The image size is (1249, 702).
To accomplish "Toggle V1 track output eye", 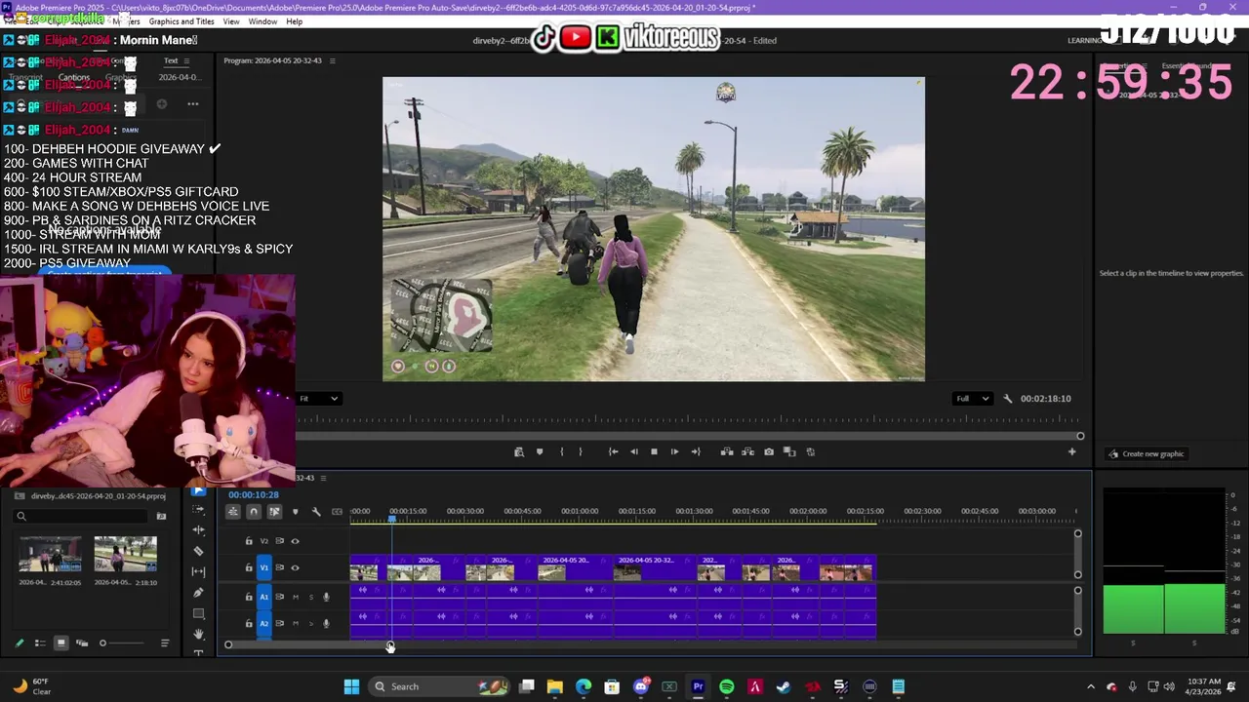I will 295,567.
